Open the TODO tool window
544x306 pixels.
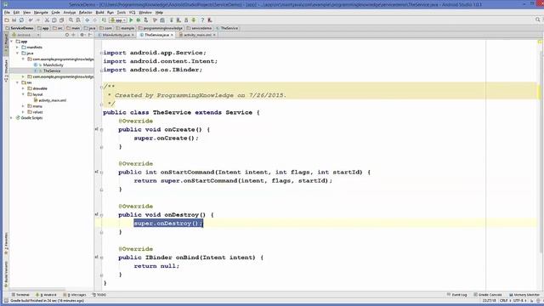pos(99,295)
